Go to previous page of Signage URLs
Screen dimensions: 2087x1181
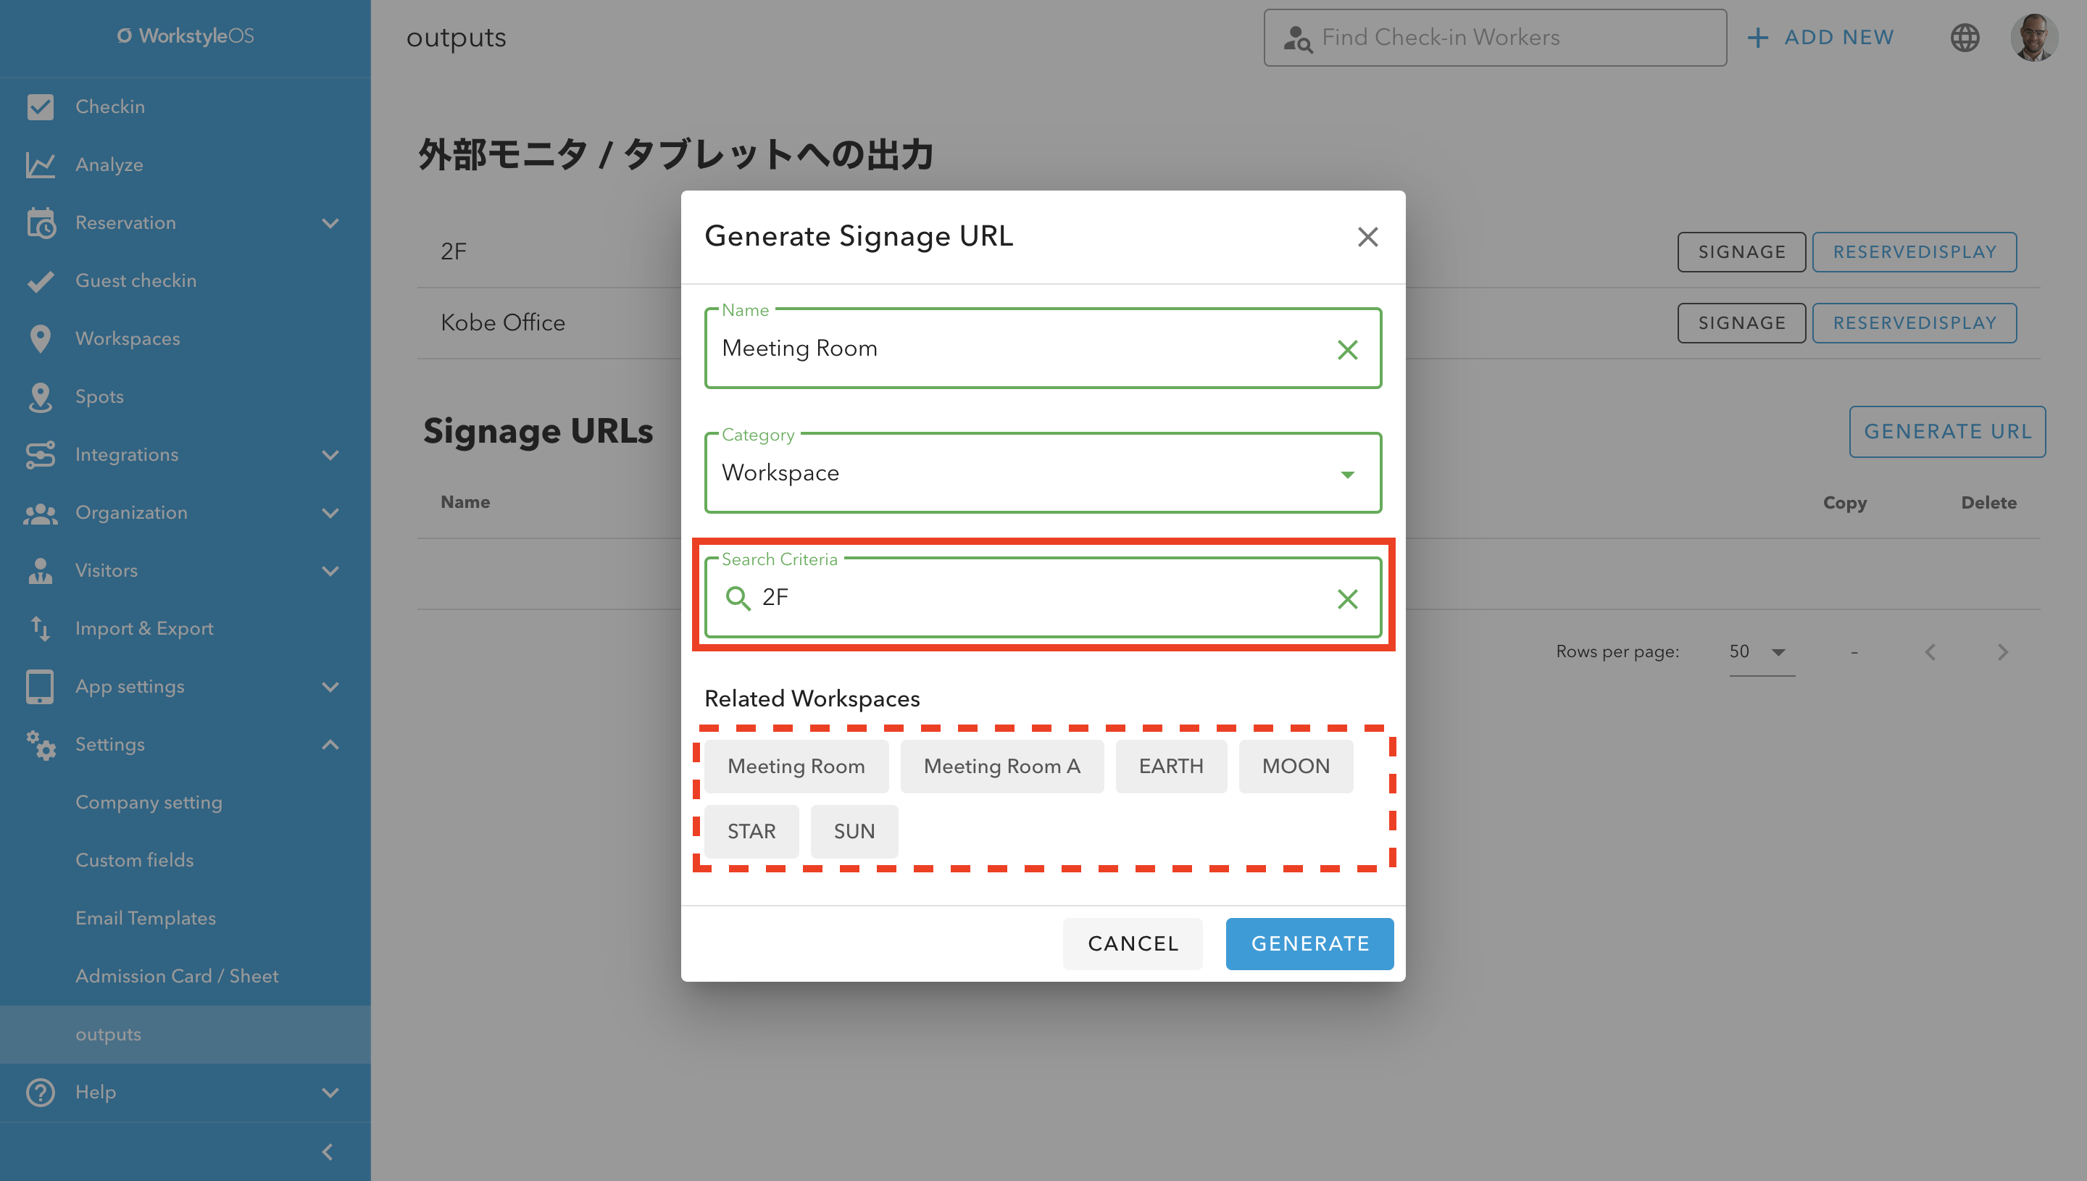(1930, 651)
